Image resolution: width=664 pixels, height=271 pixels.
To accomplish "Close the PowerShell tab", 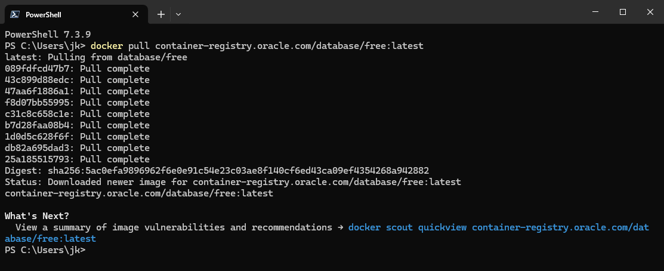I will pos(135,14).
